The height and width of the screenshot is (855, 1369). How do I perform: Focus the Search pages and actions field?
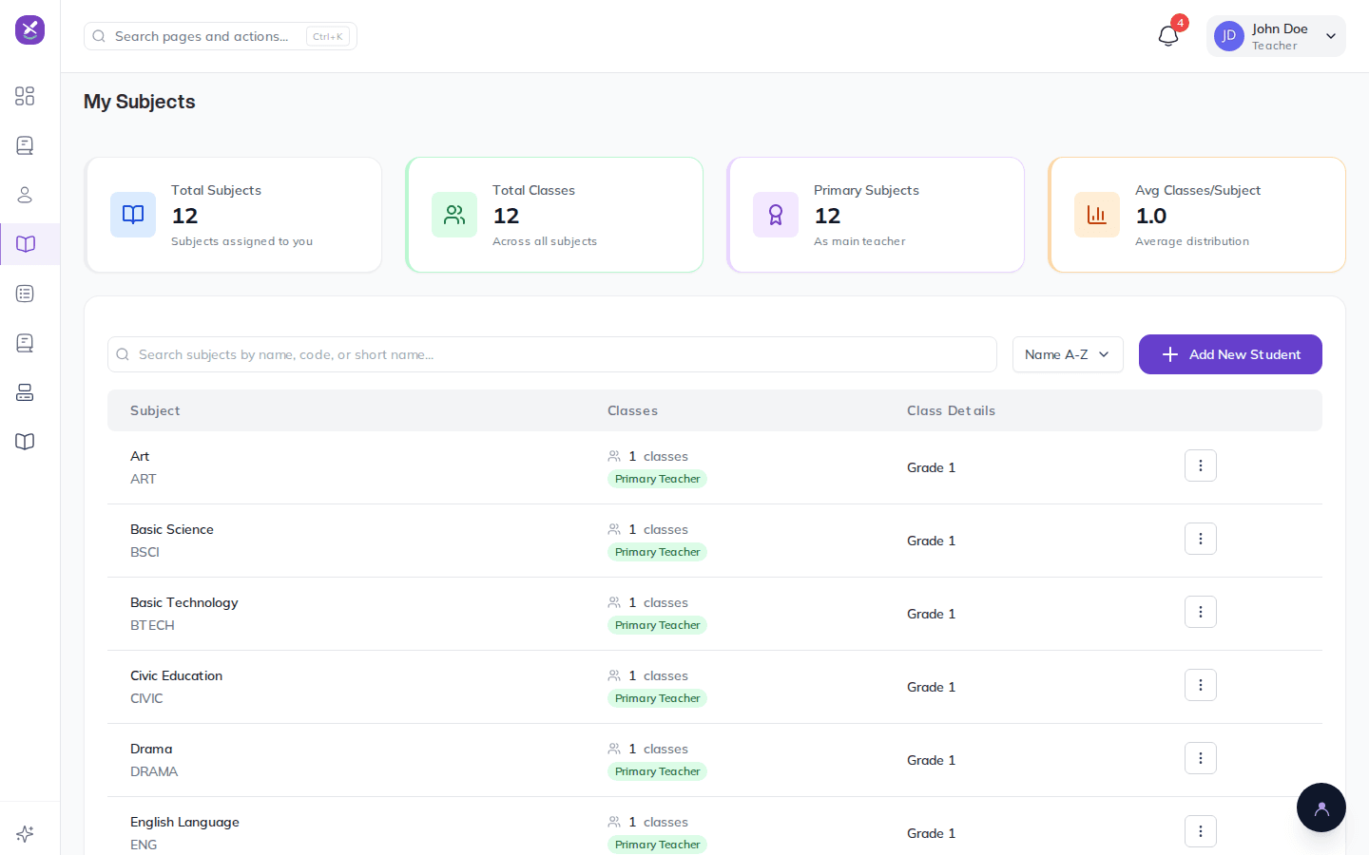pyautogui.click(x=221, y=36)
